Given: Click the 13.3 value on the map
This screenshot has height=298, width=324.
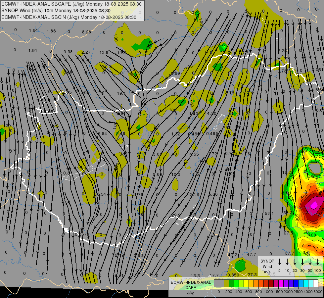Looking at the screenshot, I should [x=195, y=275].
